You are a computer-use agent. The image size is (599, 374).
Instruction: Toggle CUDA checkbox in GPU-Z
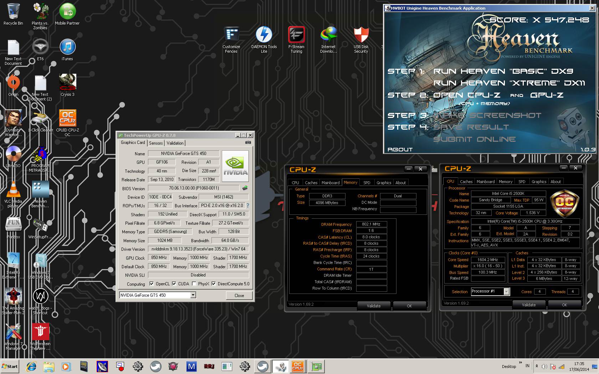[x=174, y=284]
